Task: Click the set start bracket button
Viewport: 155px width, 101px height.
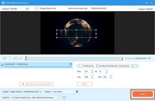Action: point(80,66)
